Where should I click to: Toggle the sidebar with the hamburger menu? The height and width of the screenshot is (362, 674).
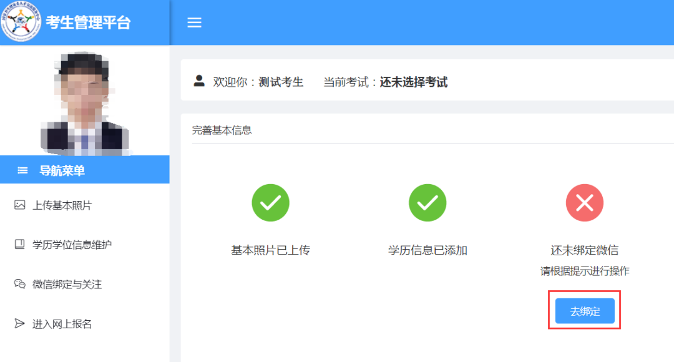194,22
